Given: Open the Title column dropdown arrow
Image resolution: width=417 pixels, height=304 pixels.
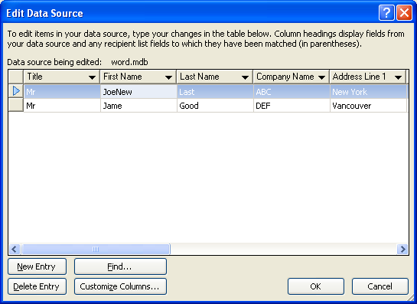Looking at the screenshot, I should tap(92, 77).
